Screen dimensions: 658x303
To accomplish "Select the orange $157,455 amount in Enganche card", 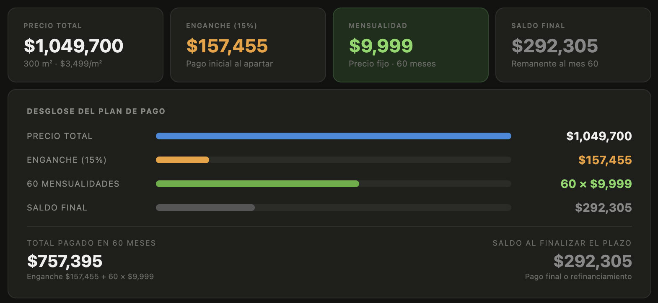I will coord(227,46).
